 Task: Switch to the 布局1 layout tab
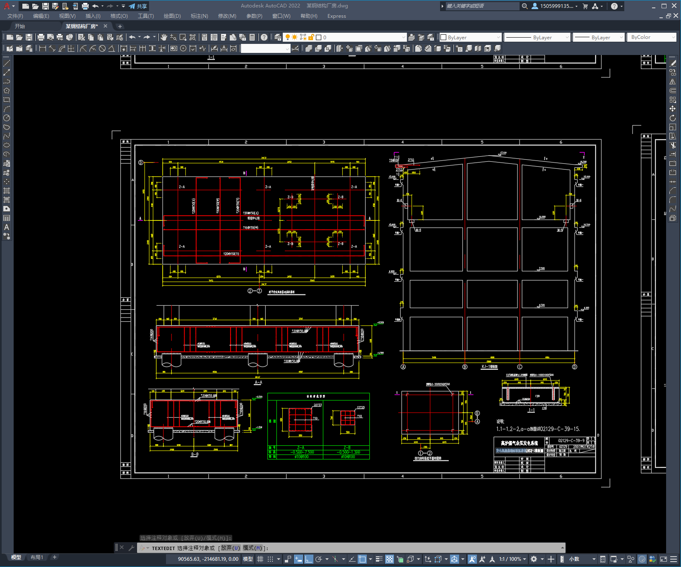tap(37, 557)
